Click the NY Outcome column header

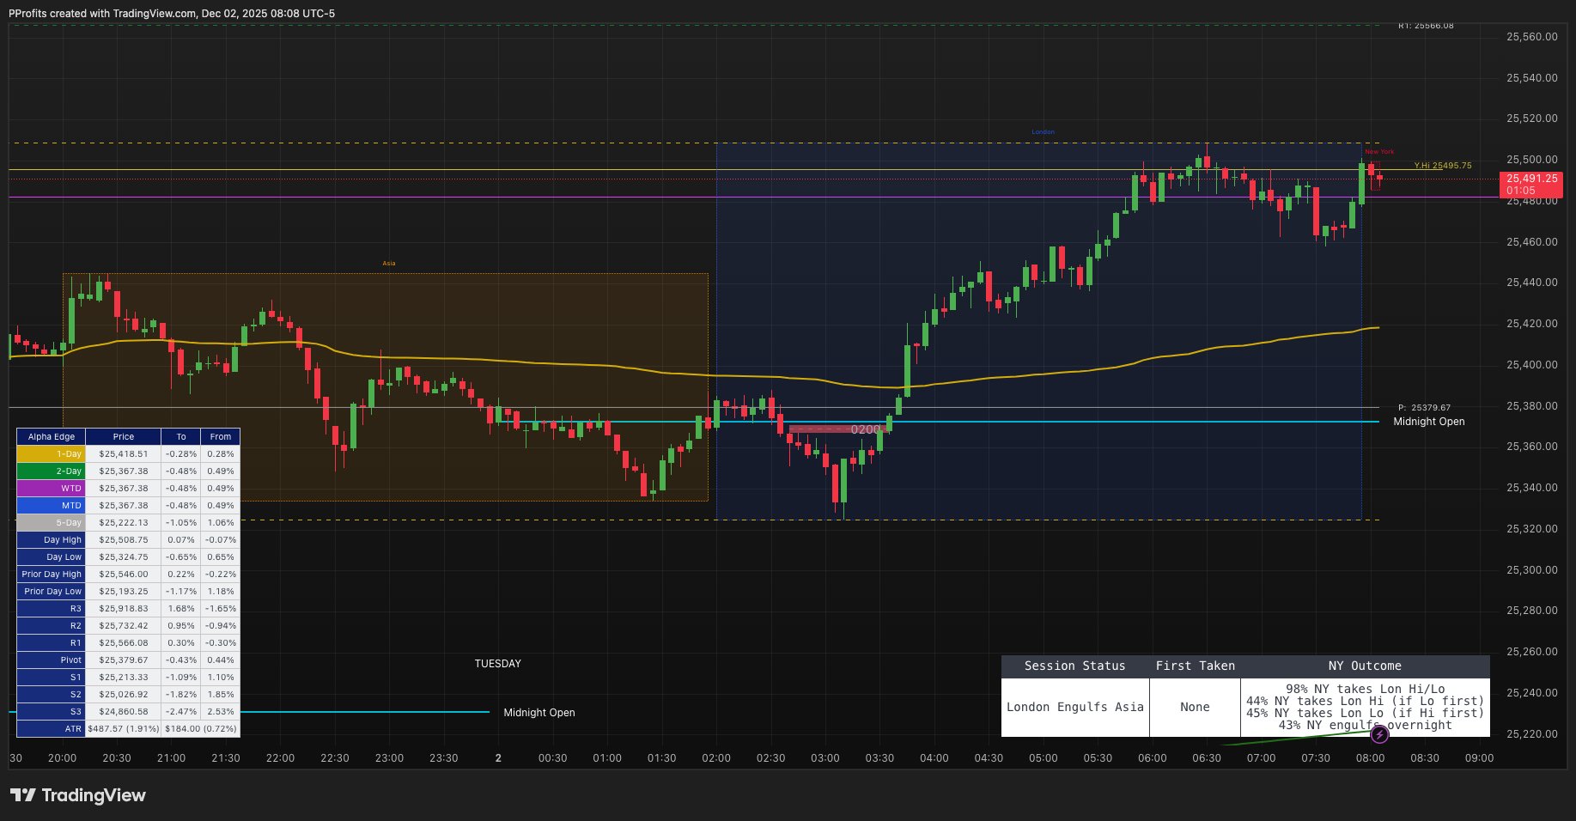point(1366,666)
